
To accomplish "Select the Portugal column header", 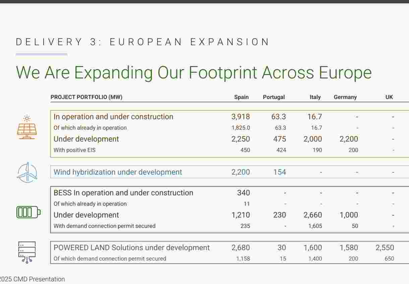I will pyautogui.click(x=274, y=97).
